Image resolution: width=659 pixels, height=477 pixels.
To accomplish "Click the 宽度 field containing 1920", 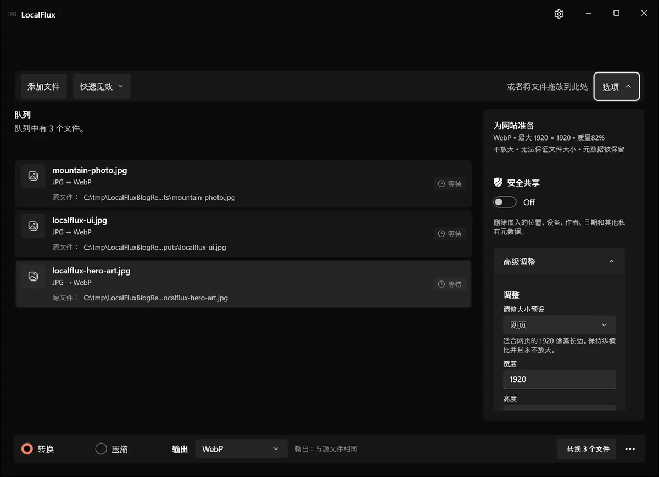I will (559, 379).
